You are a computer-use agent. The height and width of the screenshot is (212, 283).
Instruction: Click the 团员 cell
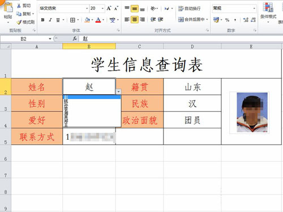point(192,120)
